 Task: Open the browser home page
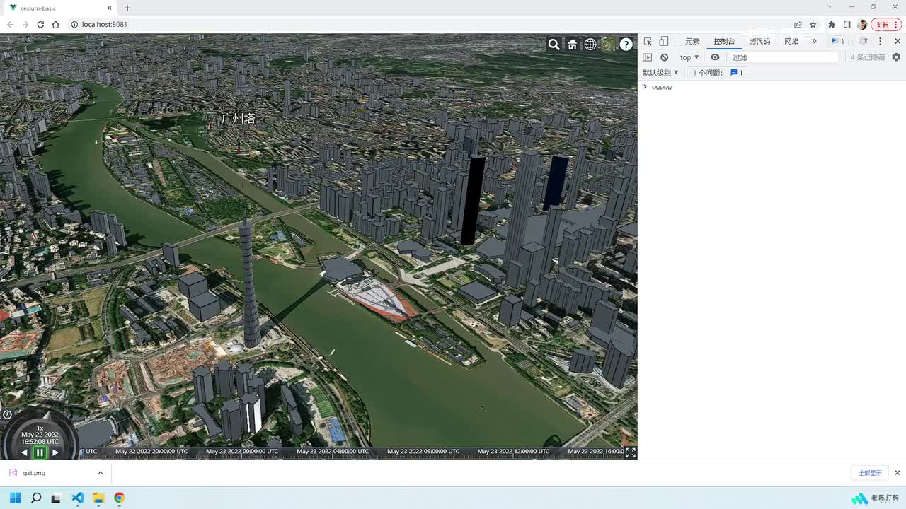tap(56, 24)
